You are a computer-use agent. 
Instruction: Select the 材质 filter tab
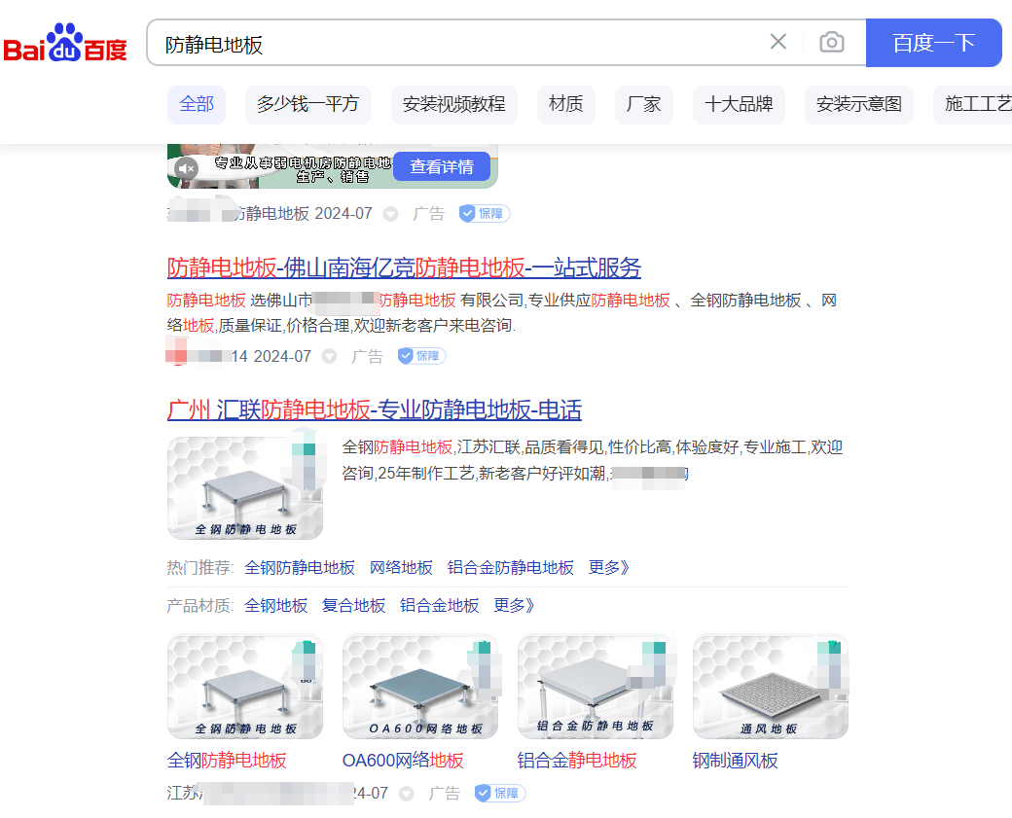(566, 104)
